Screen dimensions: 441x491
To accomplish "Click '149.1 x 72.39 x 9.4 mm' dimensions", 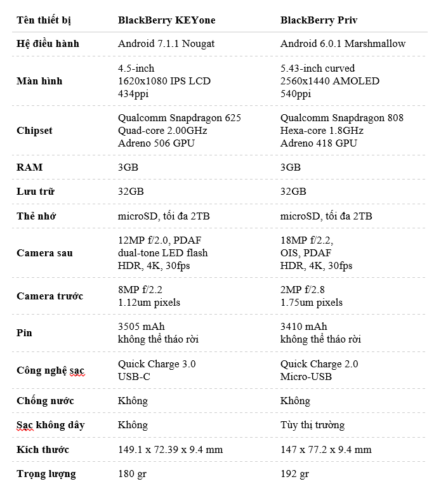I will tap(170, 450).
